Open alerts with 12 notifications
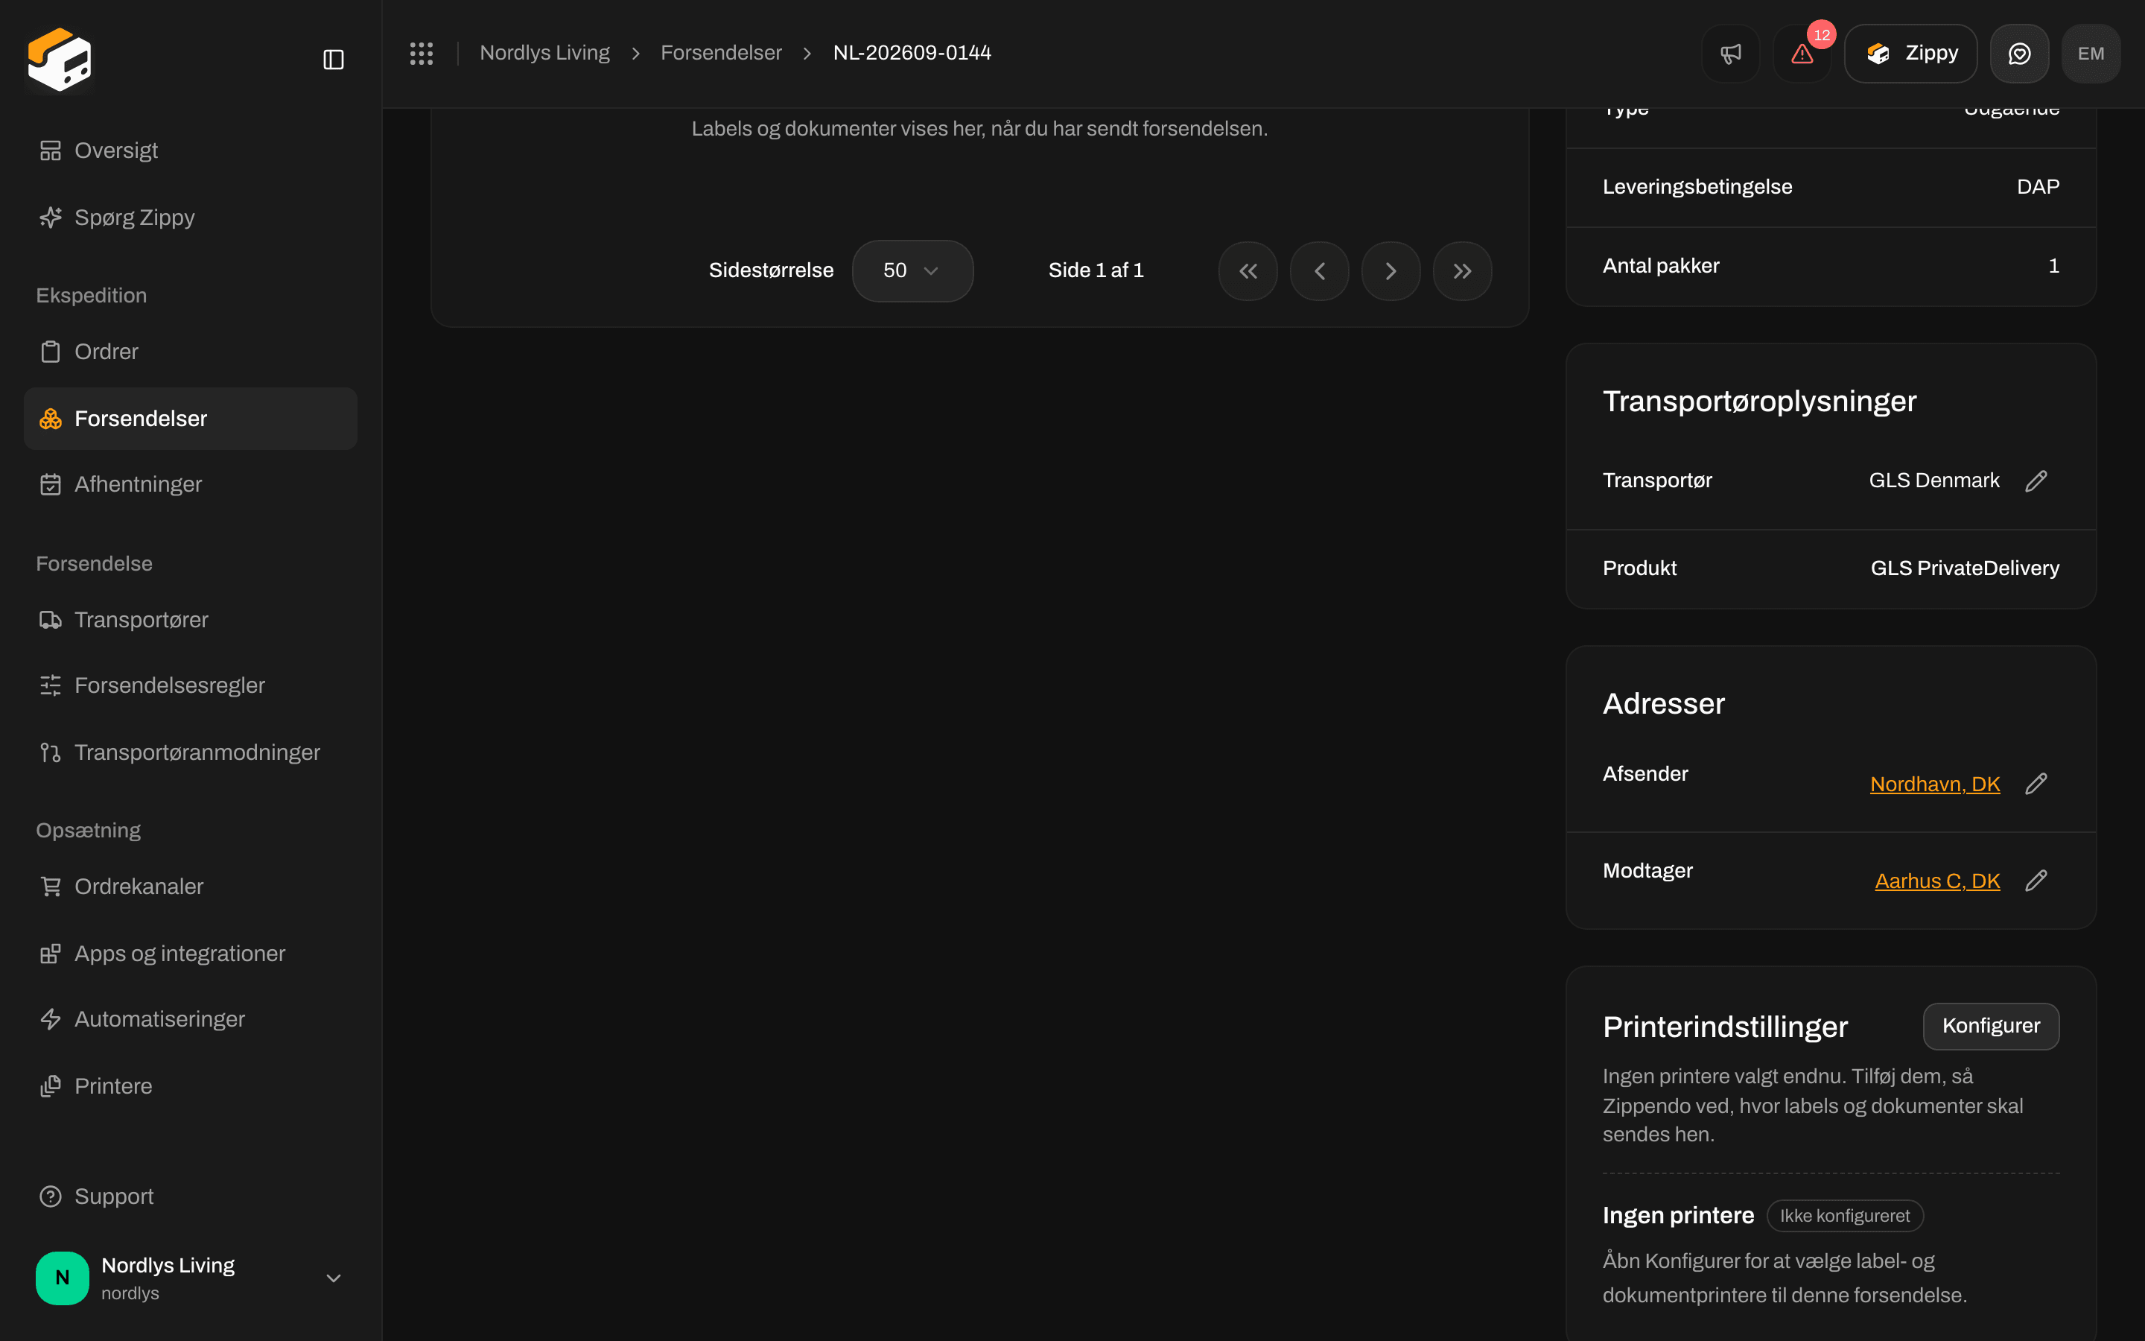 point(1802,53)
